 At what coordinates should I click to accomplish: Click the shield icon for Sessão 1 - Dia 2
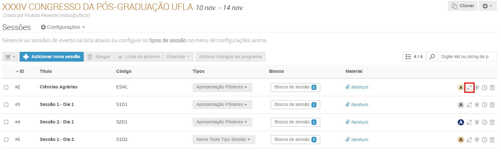[x=477, y=140]
